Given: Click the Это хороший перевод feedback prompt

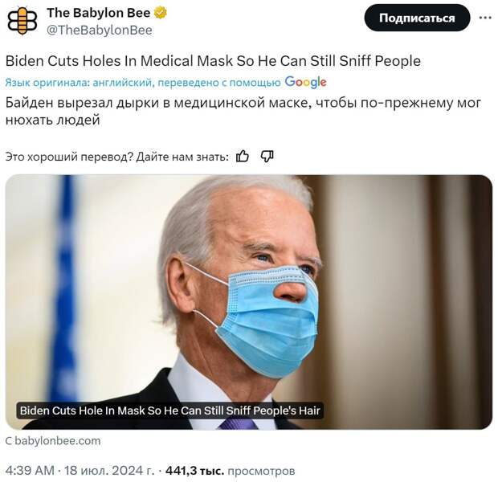Looking at the screenshot, I should [117, 157].
